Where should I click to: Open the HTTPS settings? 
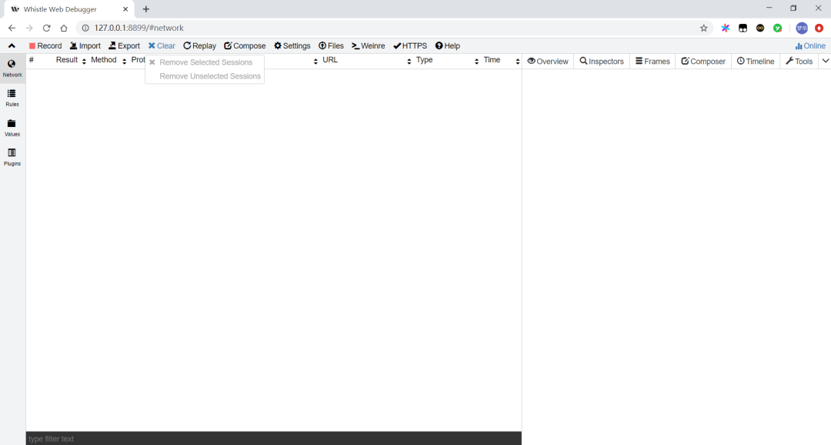[410, 46]
